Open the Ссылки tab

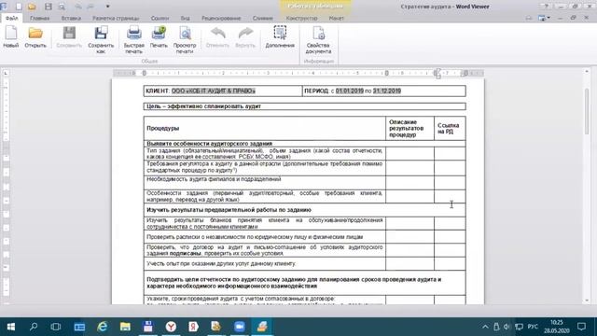[160, 18]
